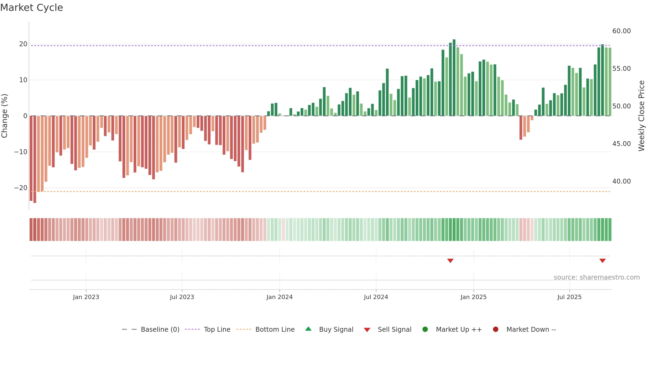This screenshot has height=365, width=649.
Task: Click the orange dotted bottom line in chart
Action: [320, 191]
